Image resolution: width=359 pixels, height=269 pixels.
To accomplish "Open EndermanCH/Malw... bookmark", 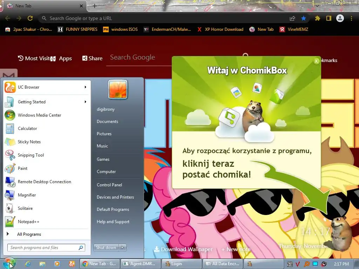I will point(167,29).
